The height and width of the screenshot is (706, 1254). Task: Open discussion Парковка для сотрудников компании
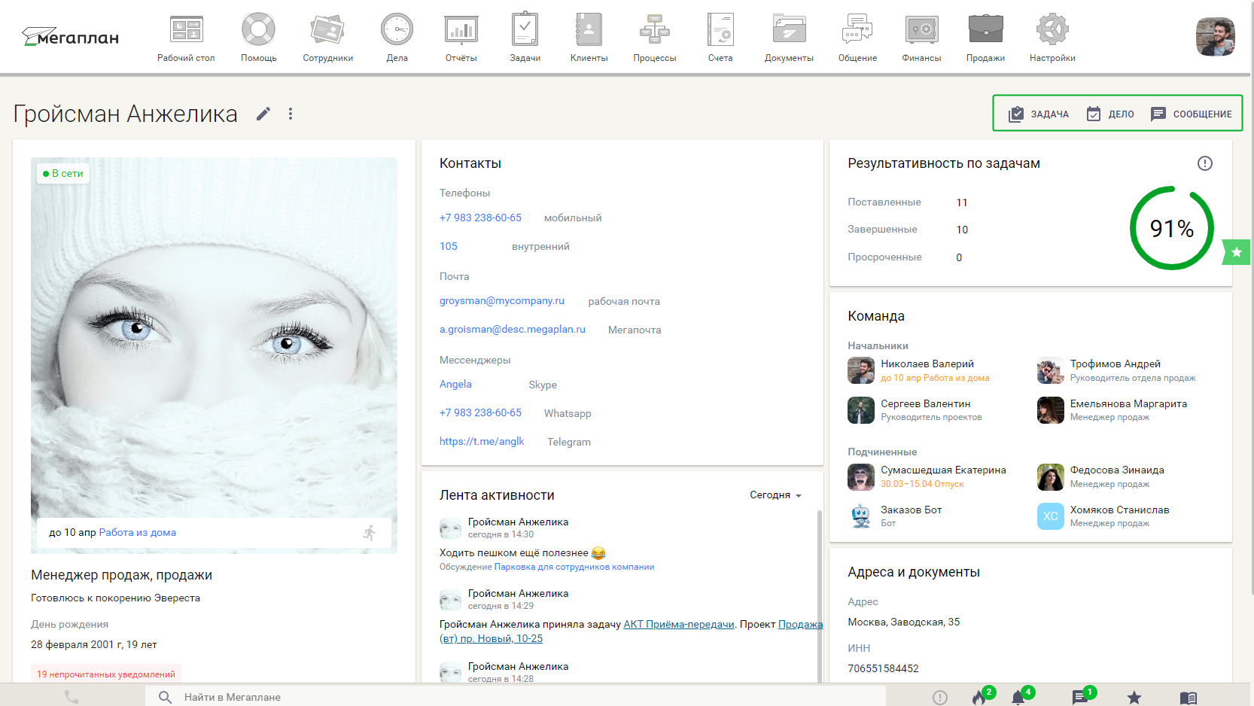(574, 567)
